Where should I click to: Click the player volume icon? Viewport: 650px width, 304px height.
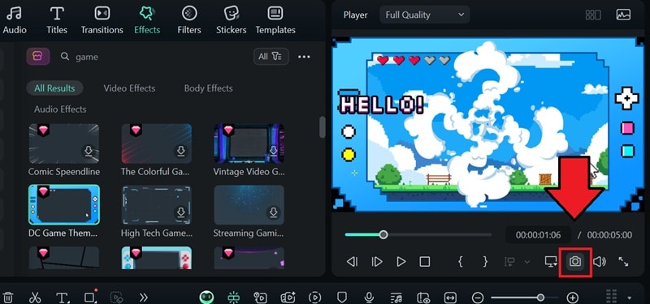pos(600,261)
